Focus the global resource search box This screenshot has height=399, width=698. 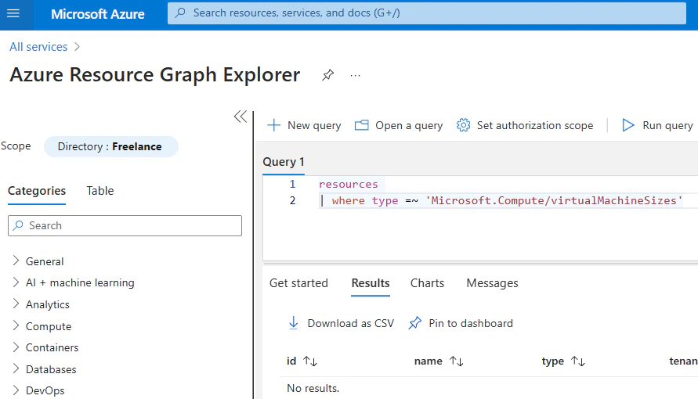click(x=426, y=13)
